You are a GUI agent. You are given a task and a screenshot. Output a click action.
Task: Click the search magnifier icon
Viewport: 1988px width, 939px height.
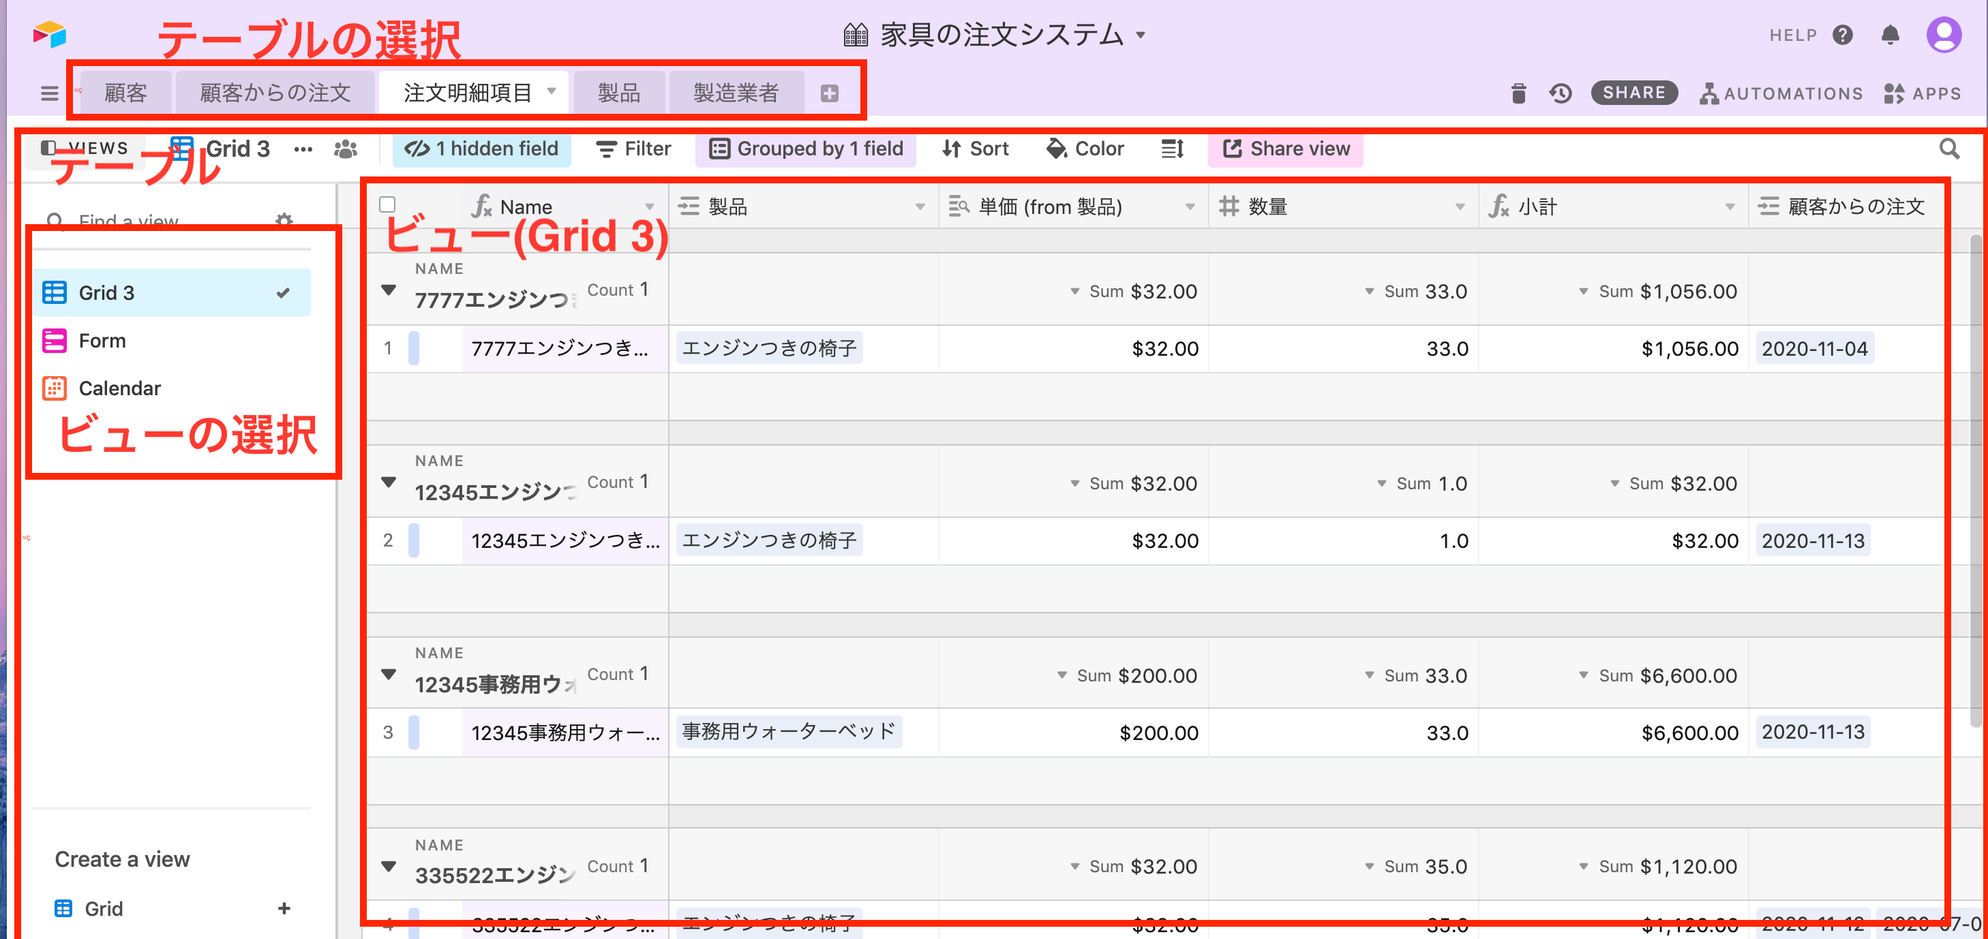pos(1948,149)
